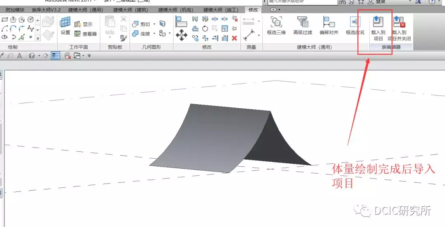
Task: Click the match type properties brush icon
Action: click(x=124, y=38)
